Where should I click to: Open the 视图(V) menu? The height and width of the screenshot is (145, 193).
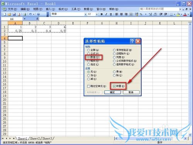coord(38,9)
